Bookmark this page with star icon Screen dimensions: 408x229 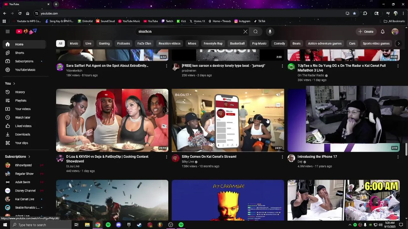point(354,13)
